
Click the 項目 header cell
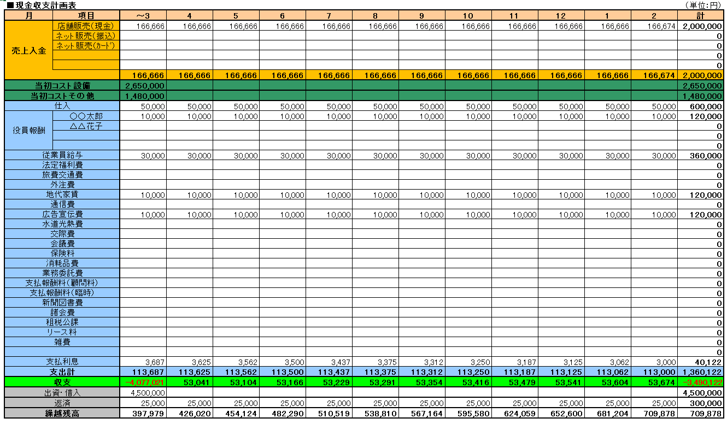point(86,16)
